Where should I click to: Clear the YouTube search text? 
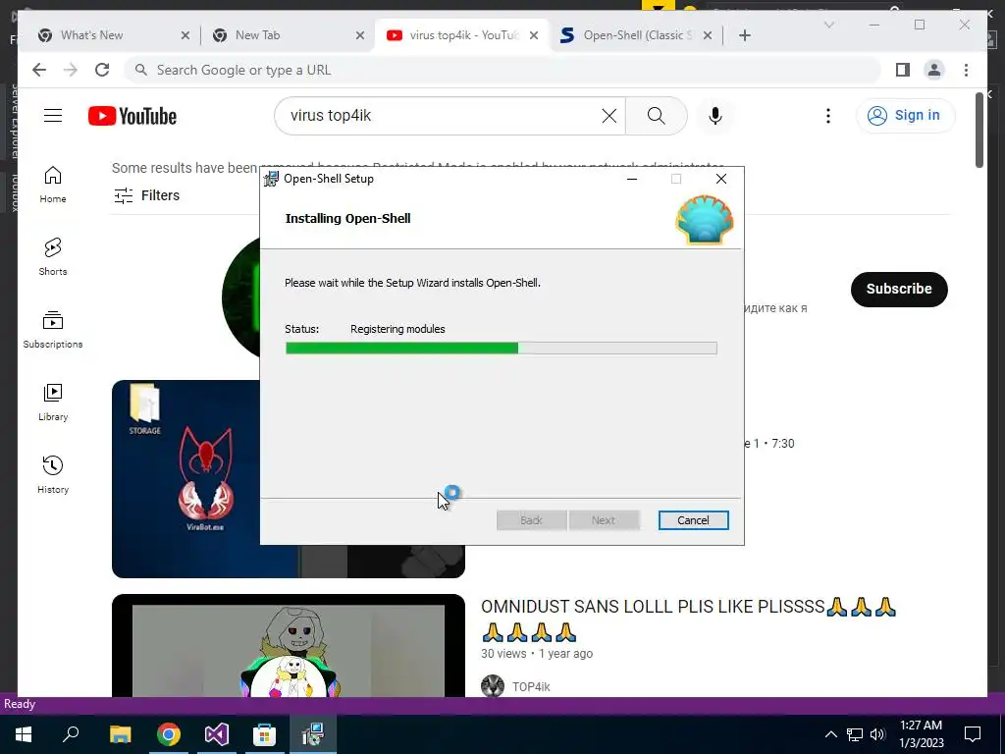608,116
